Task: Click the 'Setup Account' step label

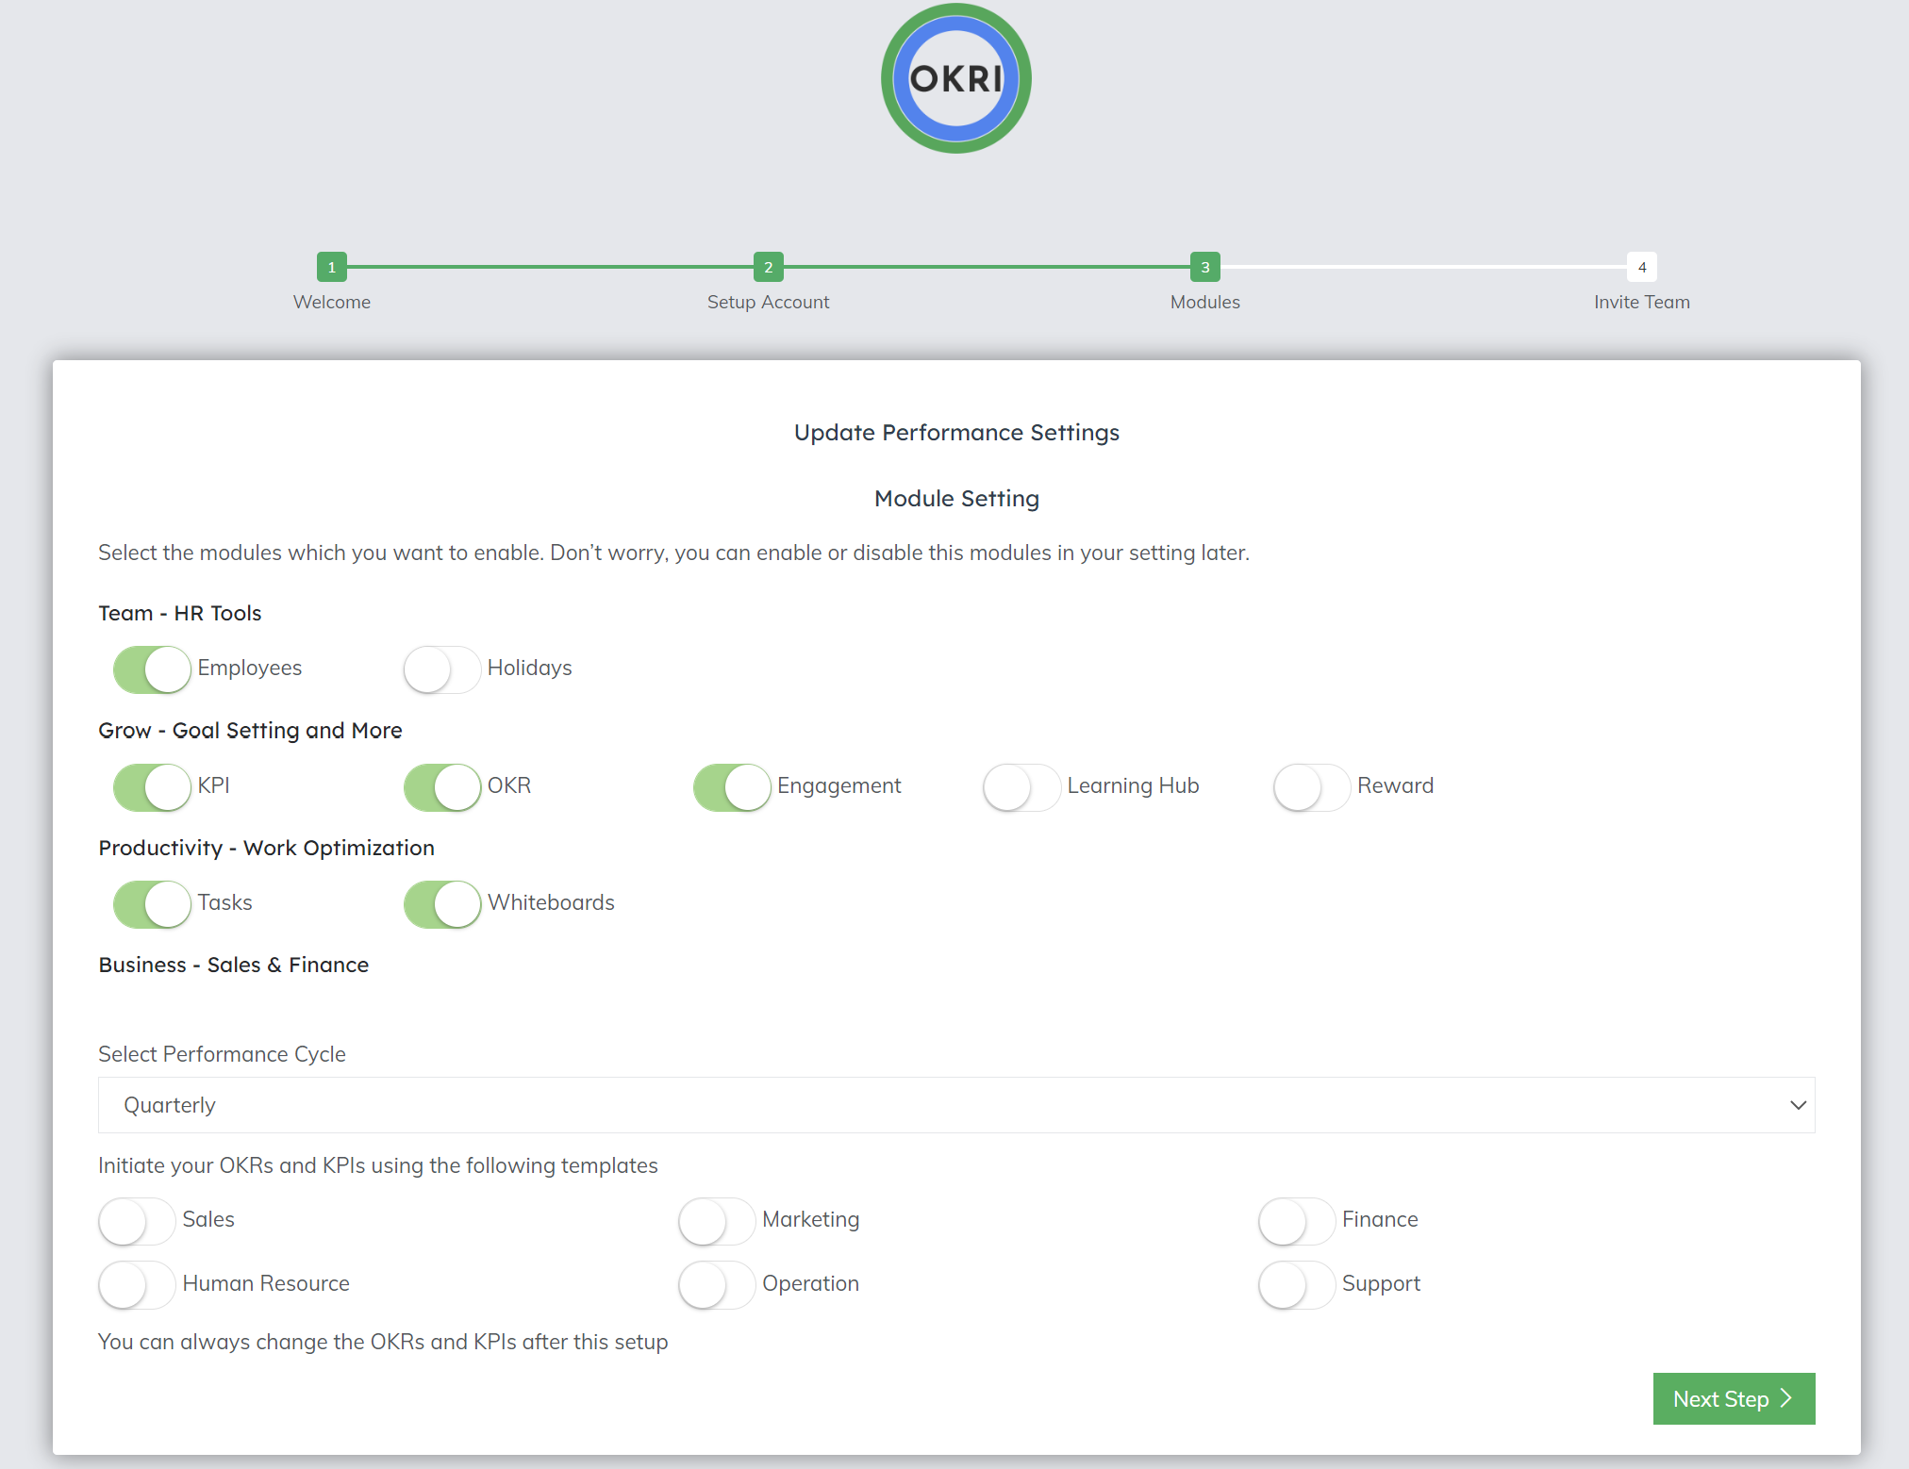Action: [x=769, y=302]
